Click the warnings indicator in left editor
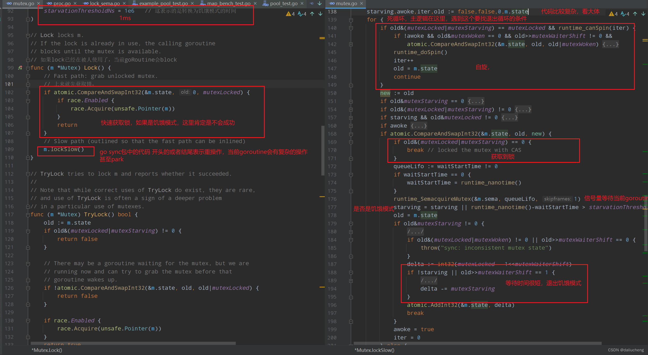 point(290,14)
